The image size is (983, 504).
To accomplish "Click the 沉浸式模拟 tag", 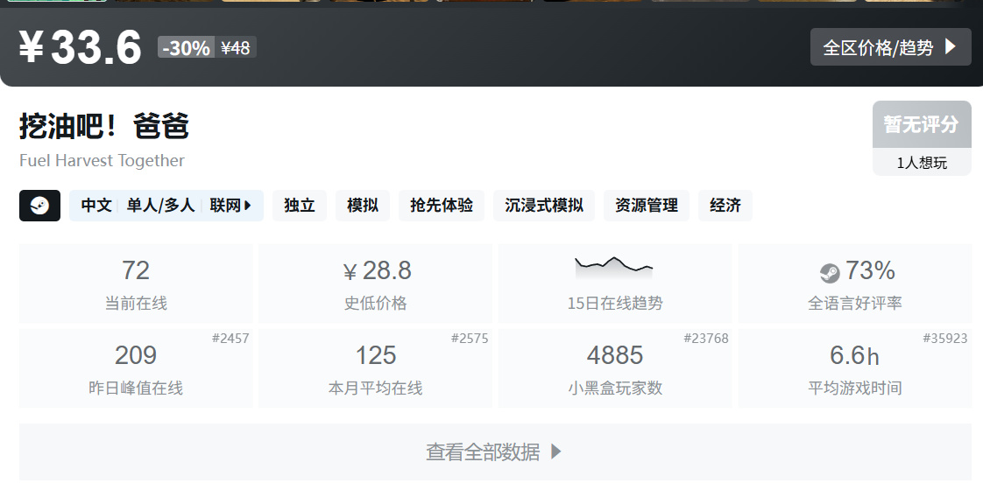I will point(544,206).
